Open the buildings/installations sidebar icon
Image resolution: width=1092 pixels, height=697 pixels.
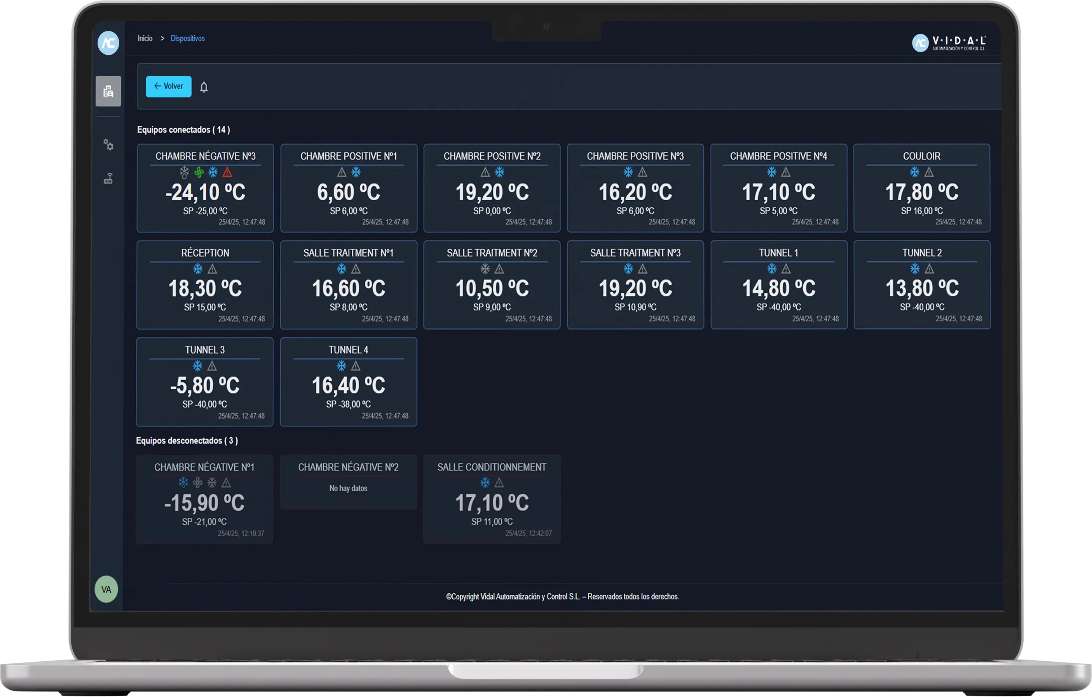pos(108,91)
